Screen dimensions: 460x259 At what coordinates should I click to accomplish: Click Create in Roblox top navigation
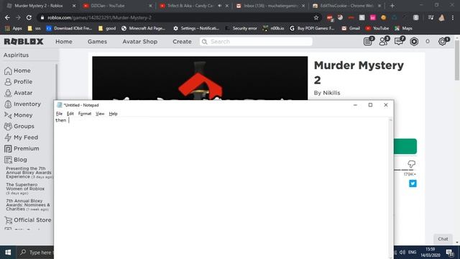tap(182, 42)
